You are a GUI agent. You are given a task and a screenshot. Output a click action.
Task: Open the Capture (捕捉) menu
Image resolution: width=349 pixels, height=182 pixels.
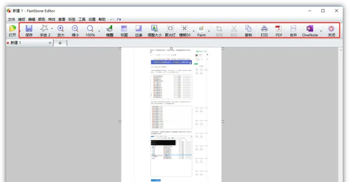22,20
